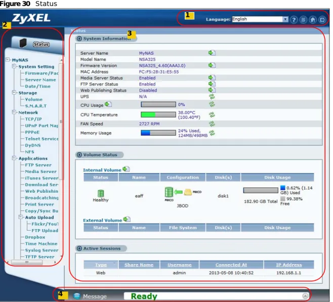Screen dimensions: 333x302
Task: Collapse the Active Sessions section
Action: [x=79, y=248]
